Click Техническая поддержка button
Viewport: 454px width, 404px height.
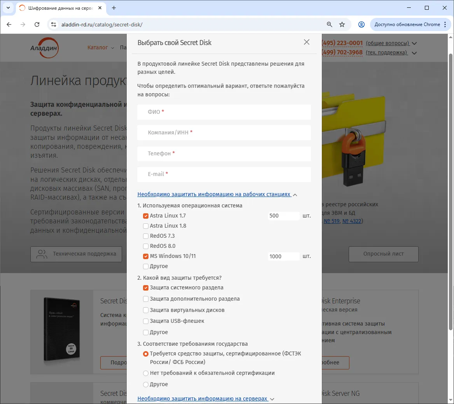click(x=76, y=254)
